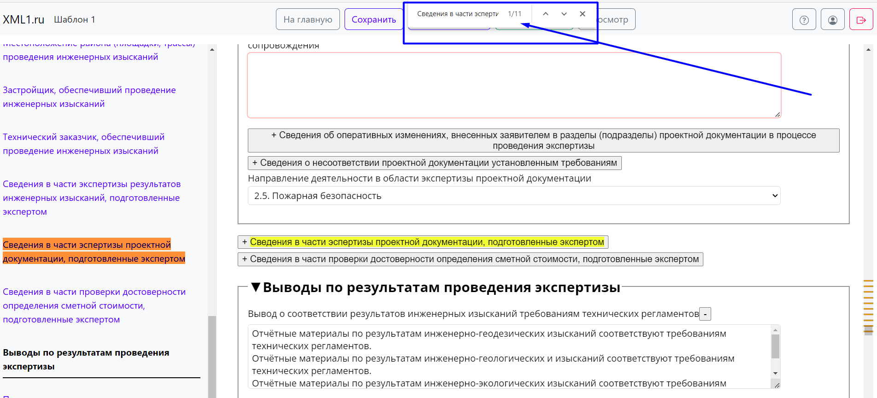Open the Направление деятельности dropdown

514,196
